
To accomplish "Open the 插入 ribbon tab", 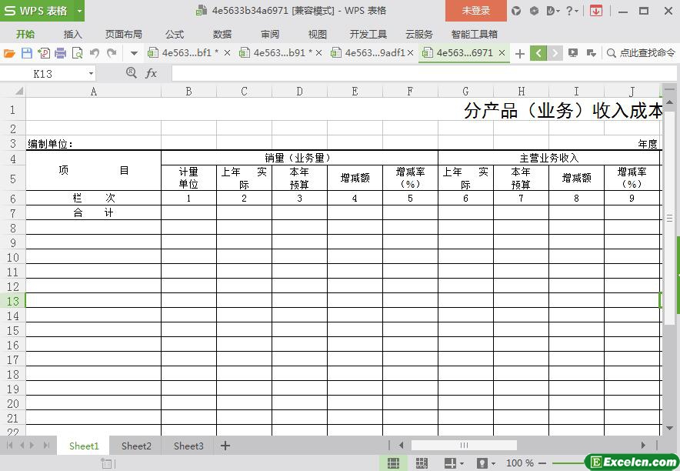I will (x=72, y=35).
